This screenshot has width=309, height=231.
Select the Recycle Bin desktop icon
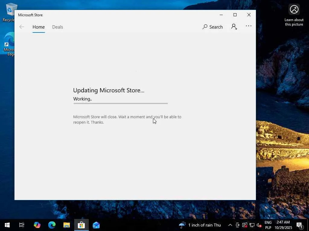pos(8,12)
